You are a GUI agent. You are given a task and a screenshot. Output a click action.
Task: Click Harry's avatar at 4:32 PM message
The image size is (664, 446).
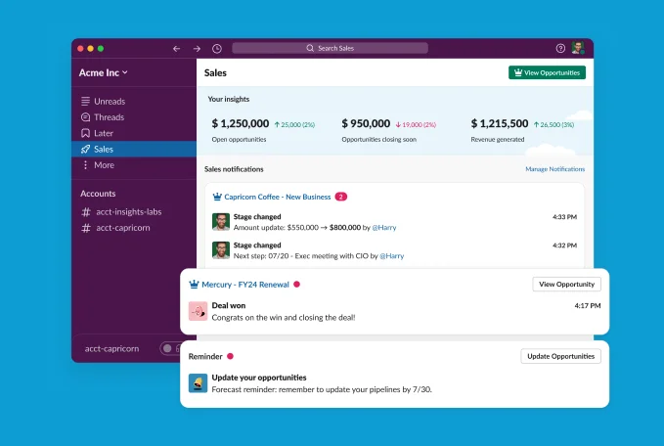pyautogui.click(x=221, y=250)
